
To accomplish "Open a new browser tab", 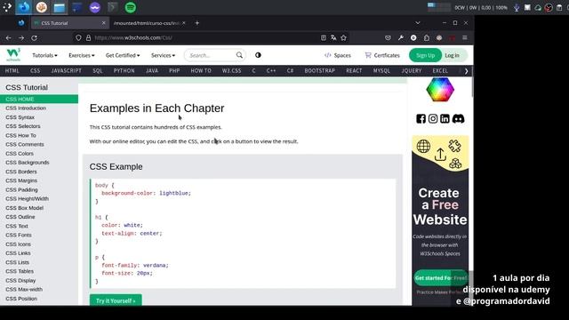I will (x=197, y=23).
